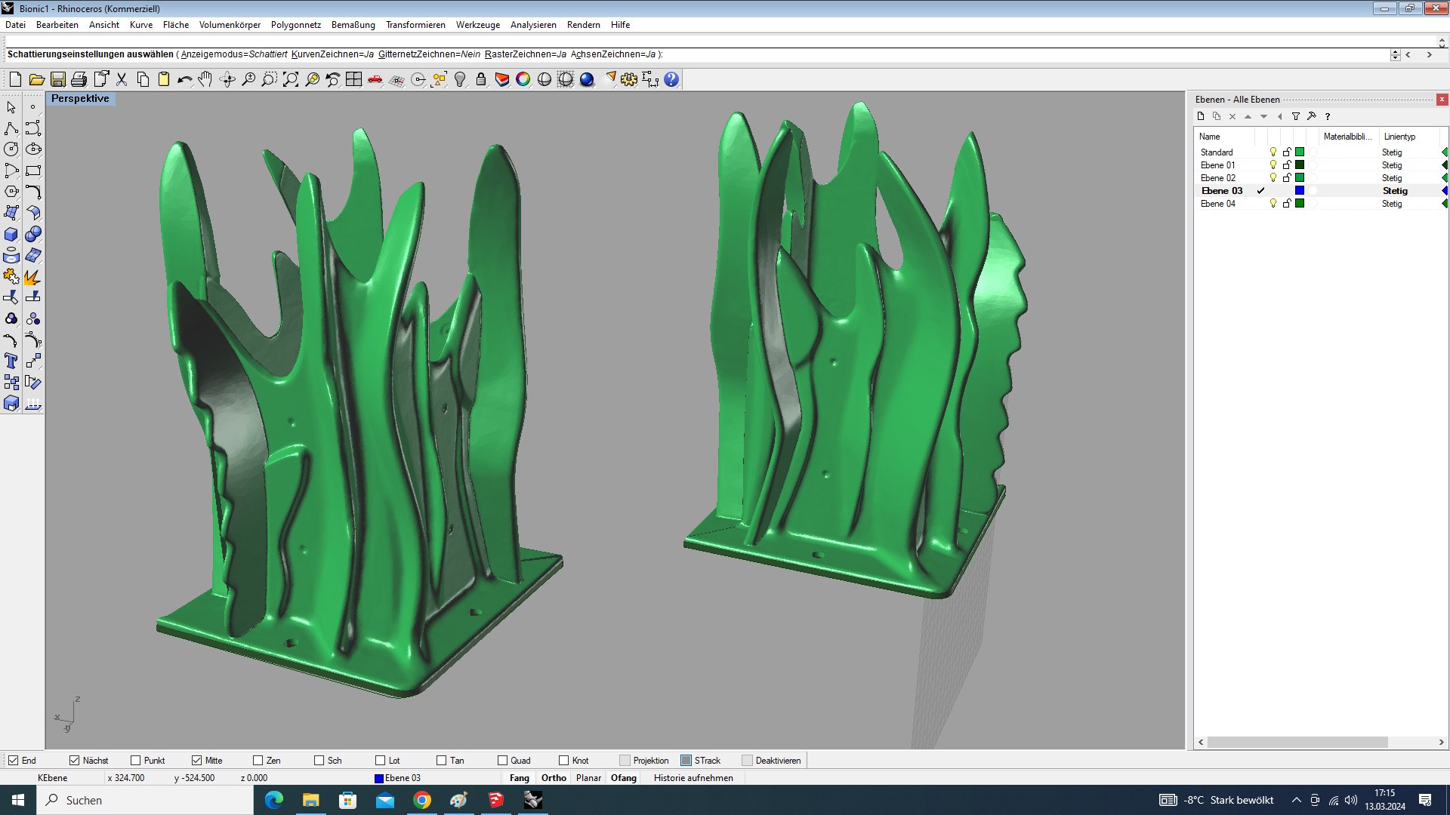Select the Text tool in left sidebar

[x=11, y=361]
